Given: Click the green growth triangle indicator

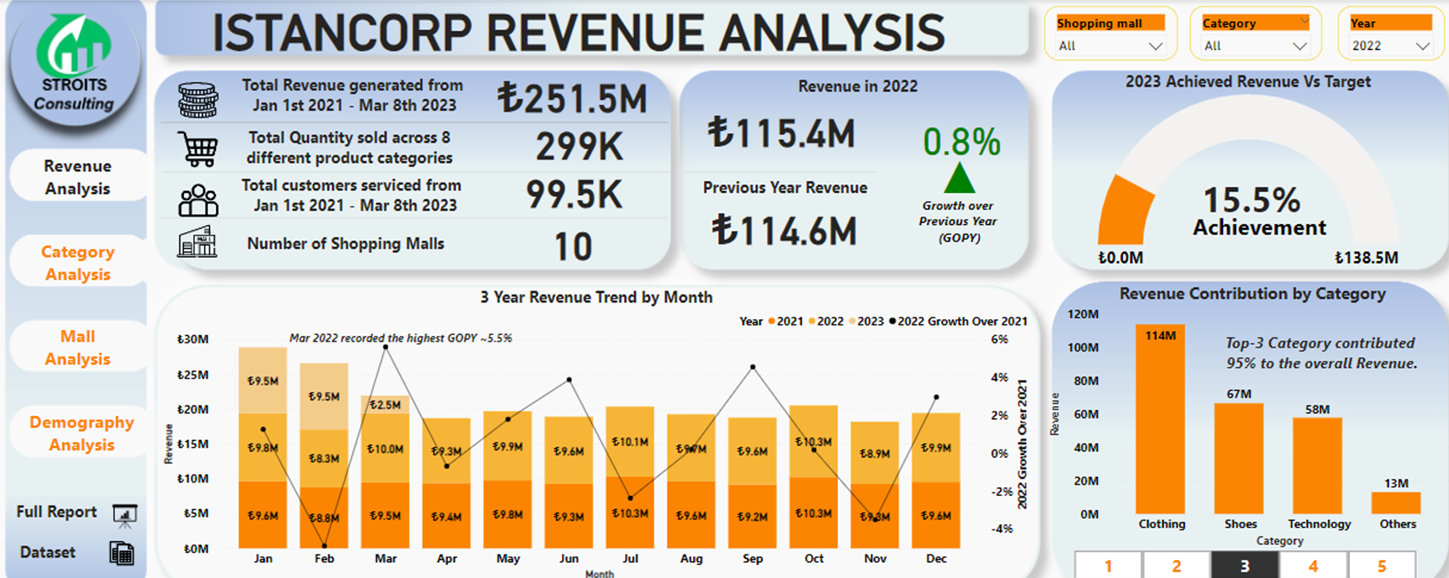Looking at the screenshot, I should pyautogui.click(x=959, y=179).
